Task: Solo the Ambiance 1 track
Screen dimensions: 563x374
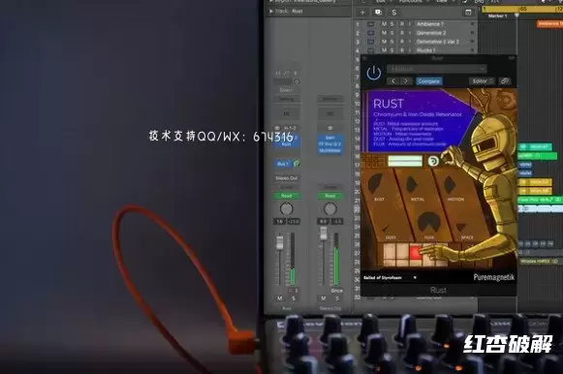Action: [x=392, y=24]
